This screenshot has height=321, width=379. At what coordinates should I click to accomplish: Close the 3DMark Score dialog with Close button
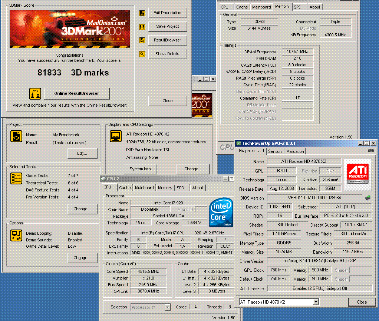(168, 101)
